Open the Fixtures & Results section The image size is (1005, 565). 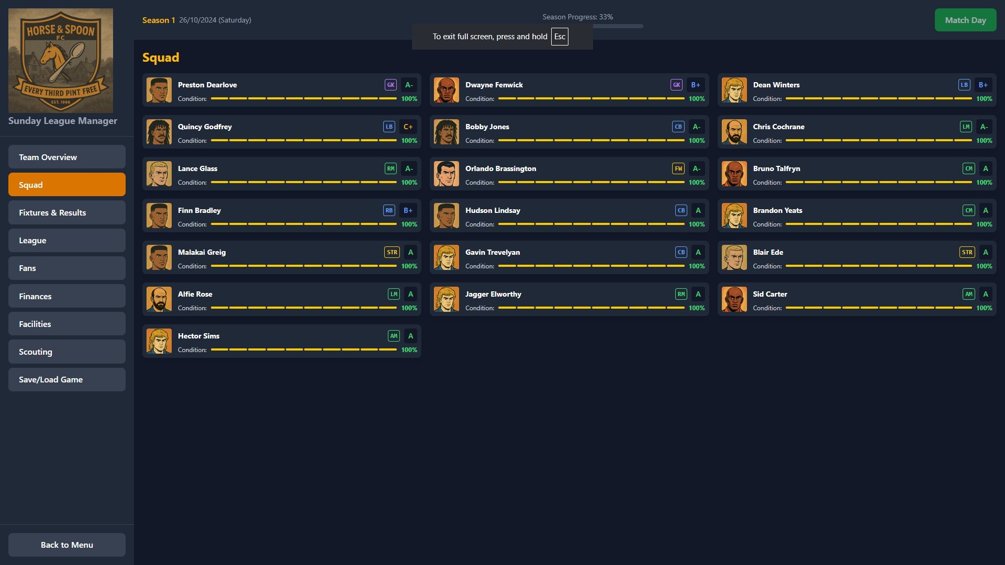(x=66, y=212)
